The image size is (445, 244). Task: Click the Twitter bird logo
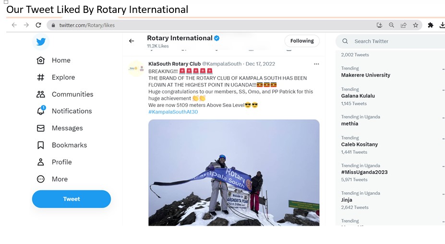(x=41, y=42)
